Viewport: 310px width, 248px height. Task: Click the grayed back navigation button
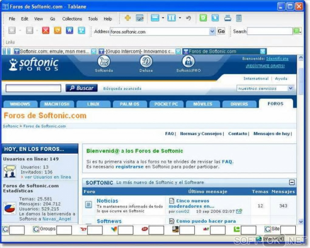pos(12,30)
